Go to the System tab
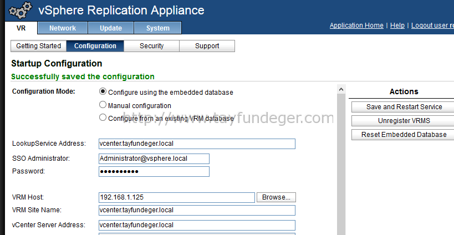The height and width of the screenshot is (235, 454). [x=158, y=28]
